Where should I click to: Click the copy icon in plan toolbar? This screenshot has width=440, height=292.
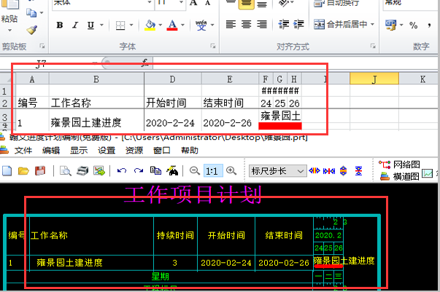(155, 170)
